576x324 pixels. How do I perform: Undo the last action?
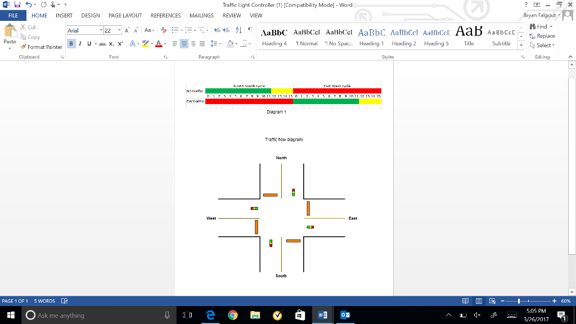pos(28,4)
